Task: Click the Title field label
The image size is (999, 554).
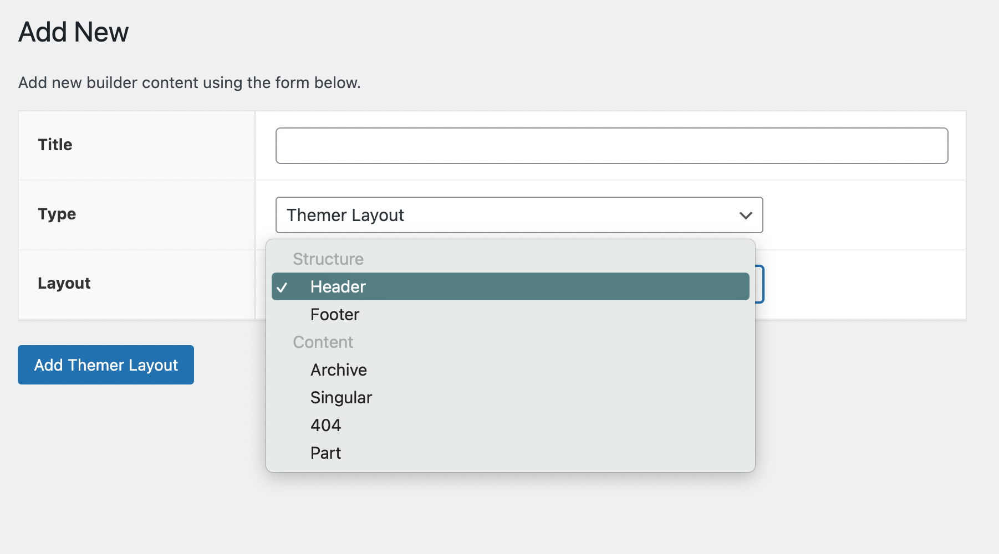Action: (x=55, y=145)
